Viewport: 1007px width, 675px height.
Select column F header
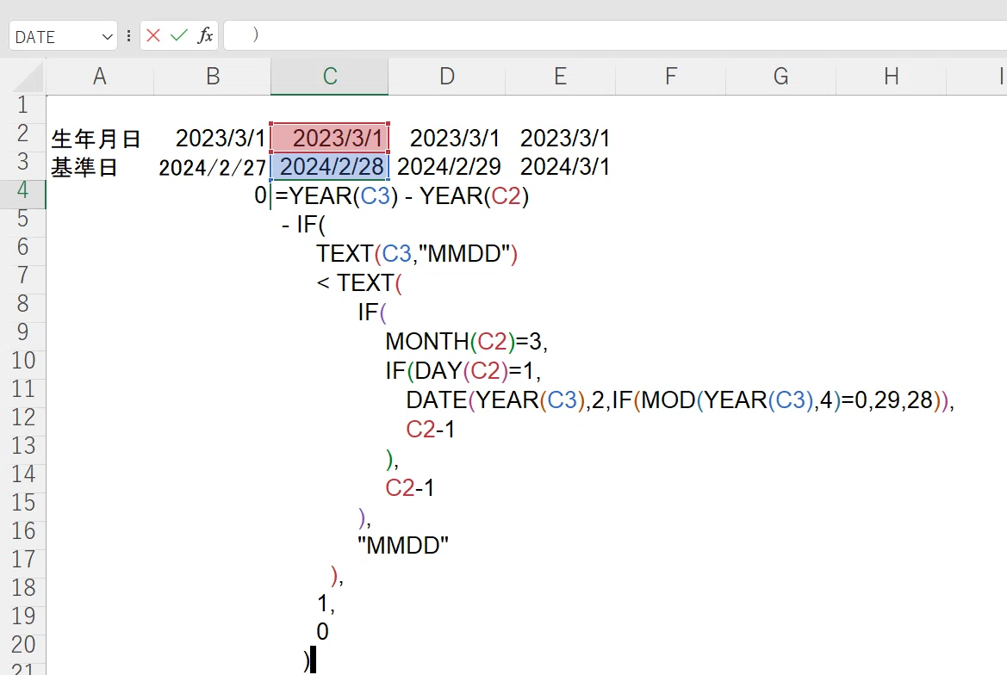670,77
